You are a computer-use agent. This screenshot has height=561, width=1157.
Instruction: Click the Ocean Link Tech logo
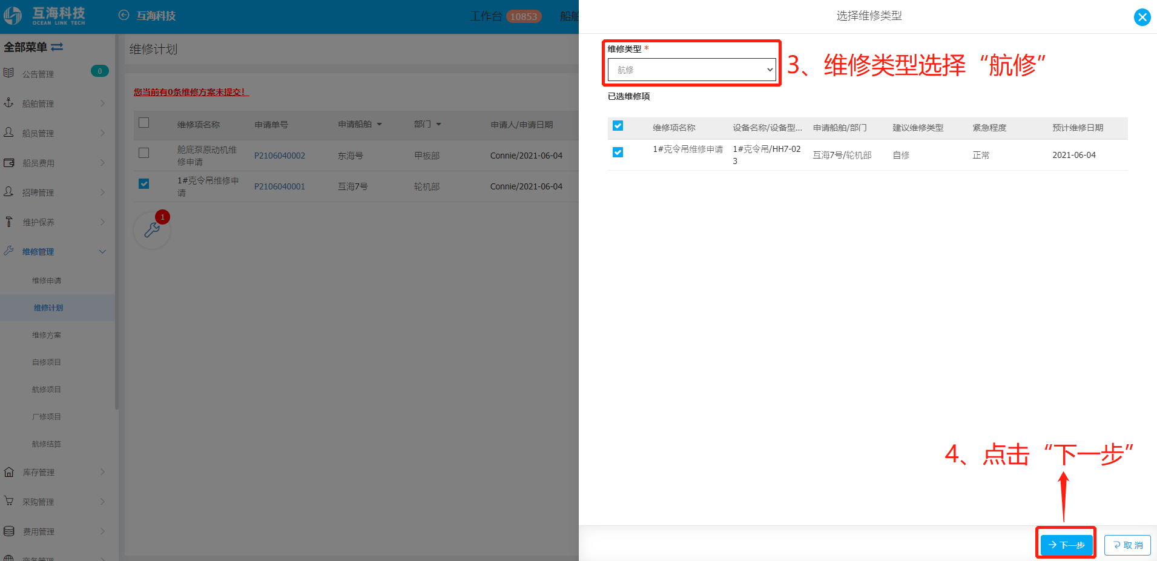point(44,16)
